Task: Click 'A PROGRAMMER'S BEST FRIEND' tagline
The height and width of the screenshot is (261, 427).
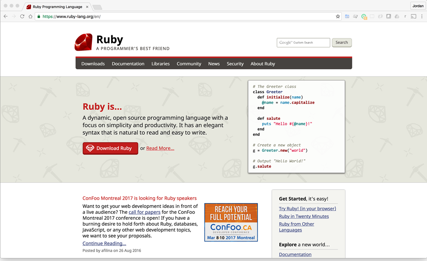Action: pyautogui.click(x=133, y=48)
